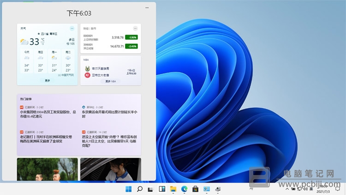Image resolution: width=346 pixels, height=195 pixels.
Task: Click the 热门故事 section title
Action: click(x=26, y=99)
